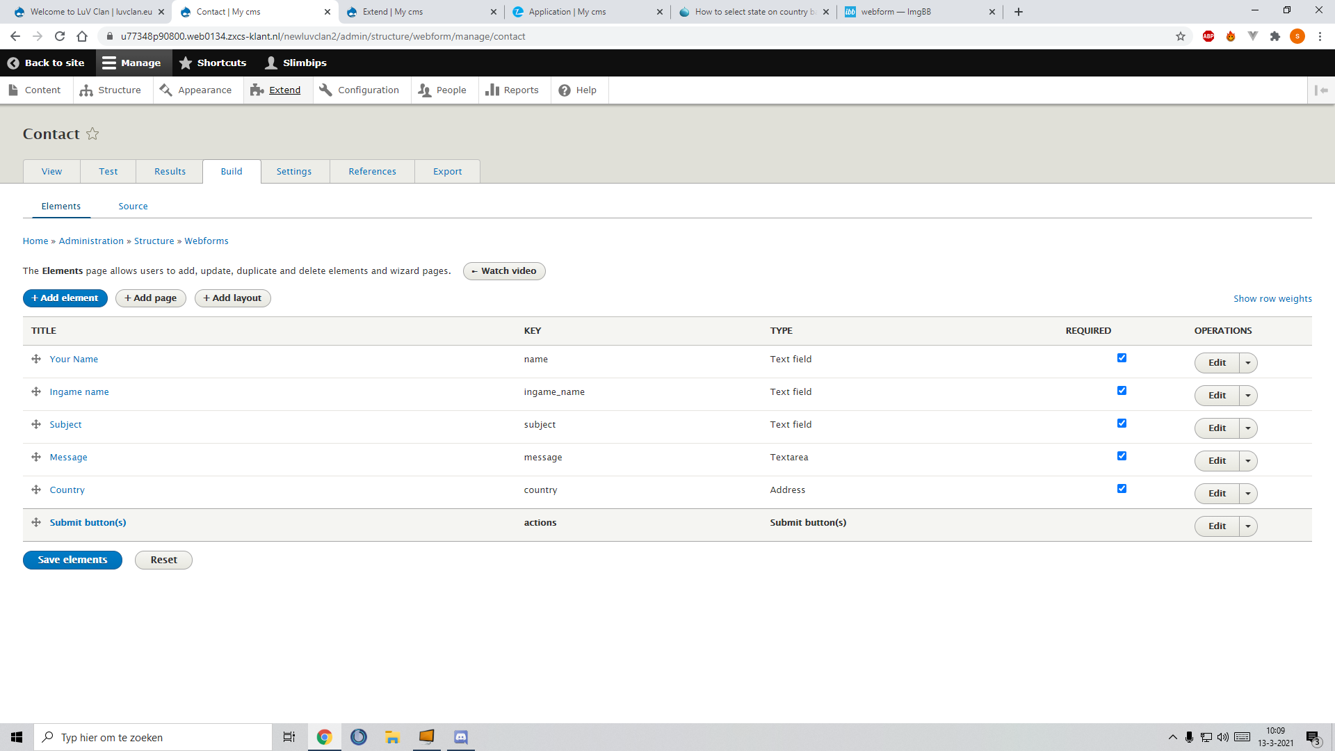Open volume control in system tray
Screen dimensions: 1335x751
(1222, 737)
